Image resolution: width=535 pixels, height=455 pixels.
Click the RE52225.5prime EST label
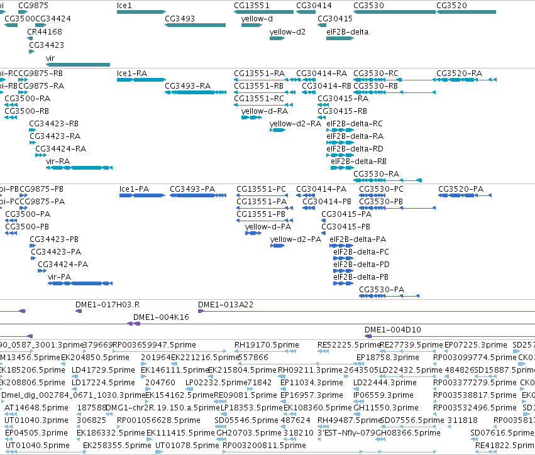tap(349, 345)
